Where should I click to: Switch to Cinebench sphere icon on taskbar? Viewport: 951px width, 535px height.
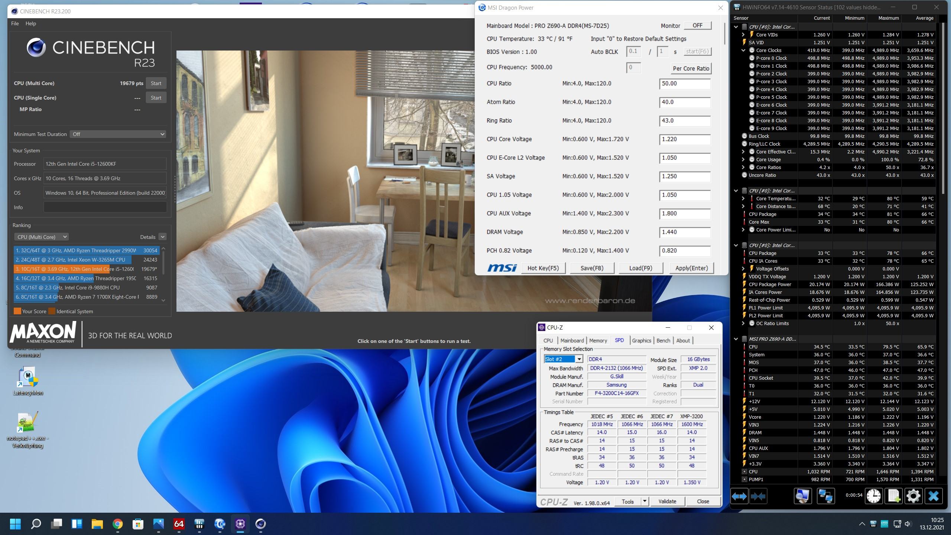[260, 524]
